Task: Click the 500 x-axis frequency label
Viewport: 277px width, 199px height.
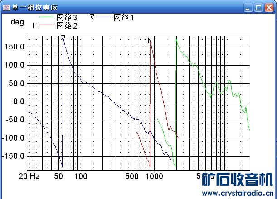Action: point(132,176)
